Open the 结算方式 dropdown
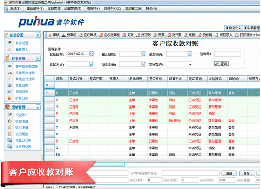261x189 pixels. pyautogui.click(x=91, y=64)
